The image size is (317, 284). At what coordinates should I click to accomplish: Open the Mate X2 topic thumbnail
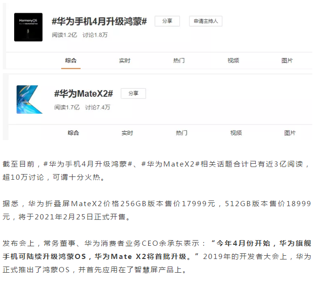30,100
